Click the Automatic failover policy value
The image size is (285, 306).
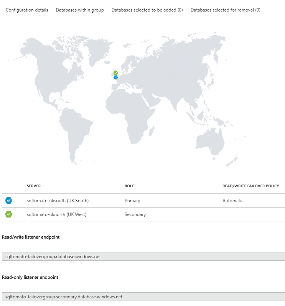233,201
